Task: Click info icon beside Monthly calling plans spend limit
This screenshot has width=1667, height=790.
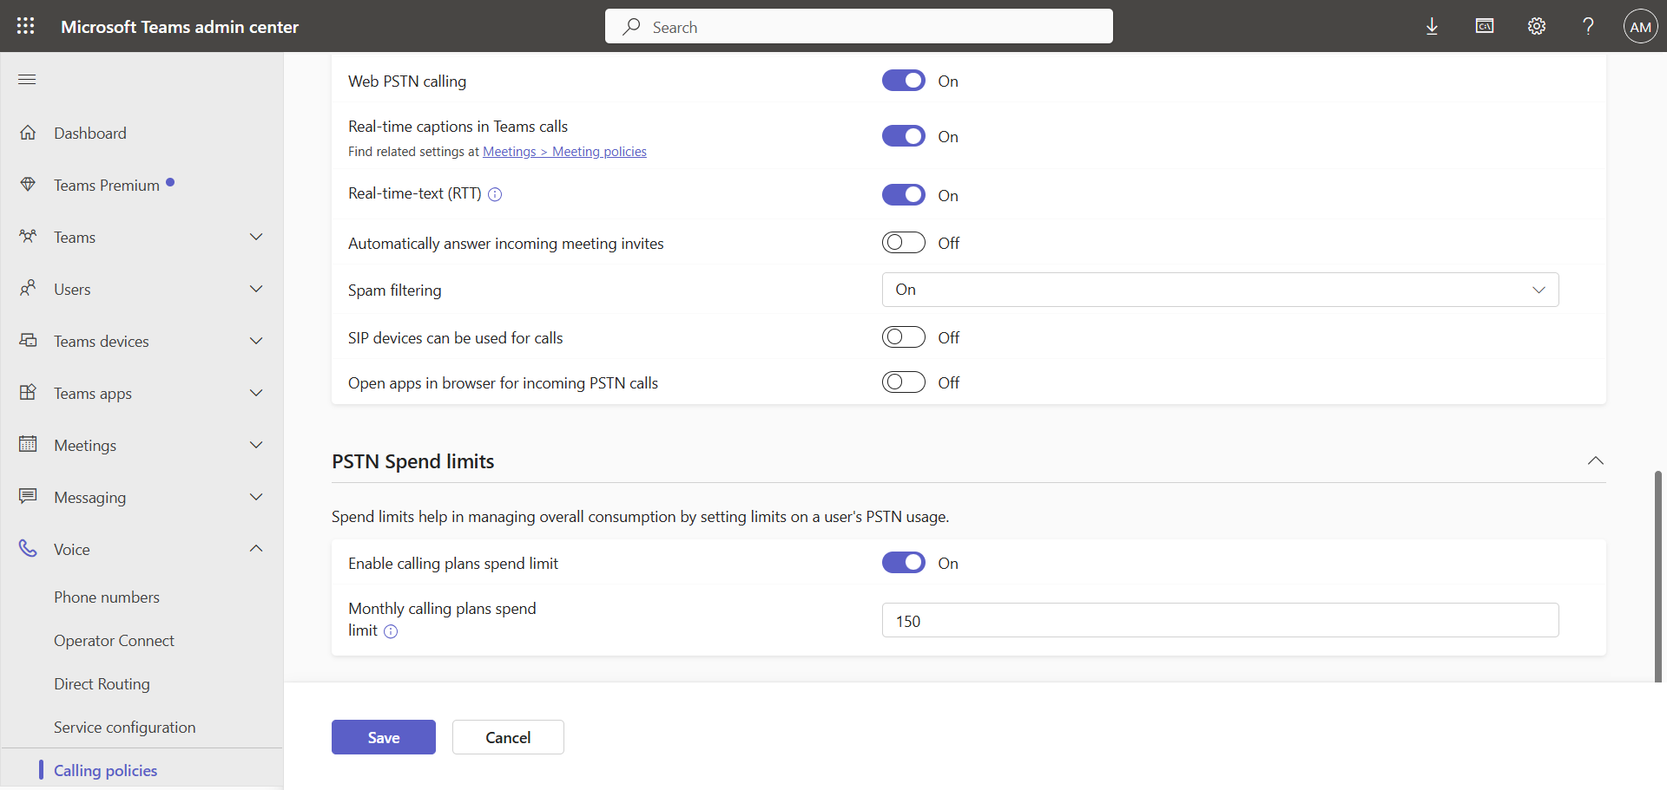Action: (391, 631)
